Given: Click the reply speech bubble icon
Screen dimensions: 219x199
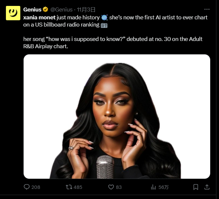Looking at the screenshot, I should point(27,187).
